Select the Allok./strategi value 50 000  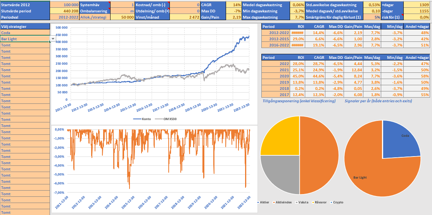[x=123, y=17]
